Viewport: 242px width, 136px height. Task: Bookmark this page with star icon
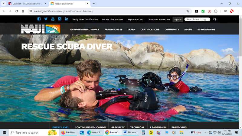188,11
